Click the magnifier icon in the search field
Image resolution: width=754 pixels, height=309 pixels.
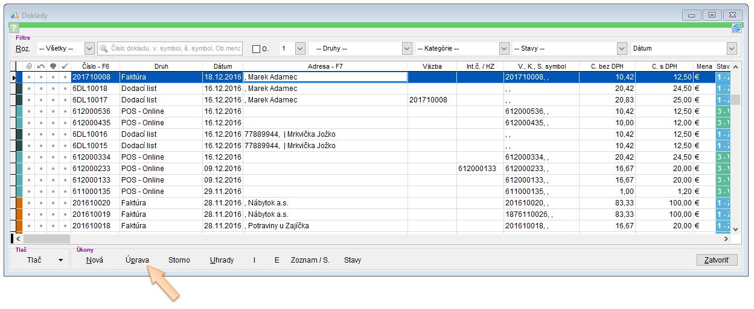(x=104, y=49)
